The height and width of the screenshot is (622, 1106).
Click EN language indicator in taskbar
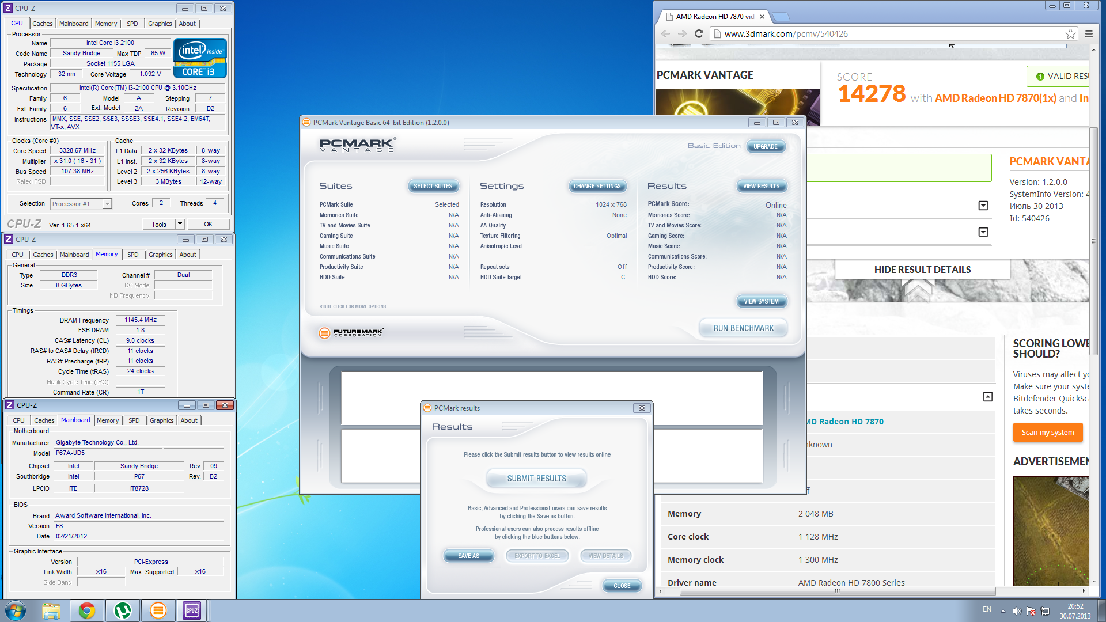coord(987,609)
